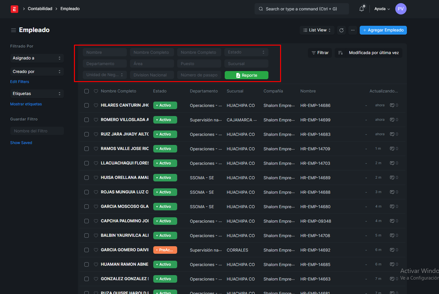Like the HILARES CANTURIN row heart icon

click(x=96, y=105)
